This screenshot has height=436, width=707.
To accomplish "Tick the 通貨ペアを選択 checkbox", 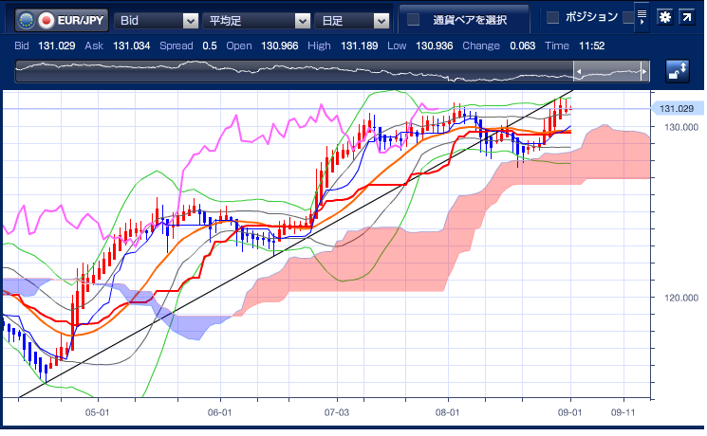I will click(413, 19).
